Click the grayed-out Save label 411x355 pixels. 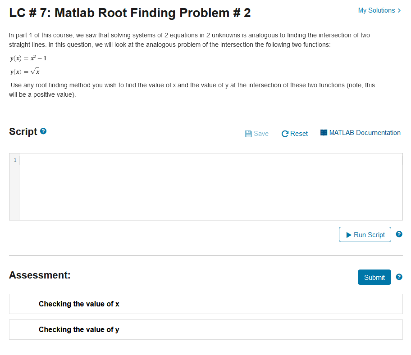coord(260,134)
